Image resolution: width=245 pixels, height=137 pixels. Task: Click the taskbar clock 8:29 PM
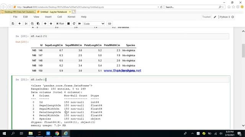coord(230,134)
